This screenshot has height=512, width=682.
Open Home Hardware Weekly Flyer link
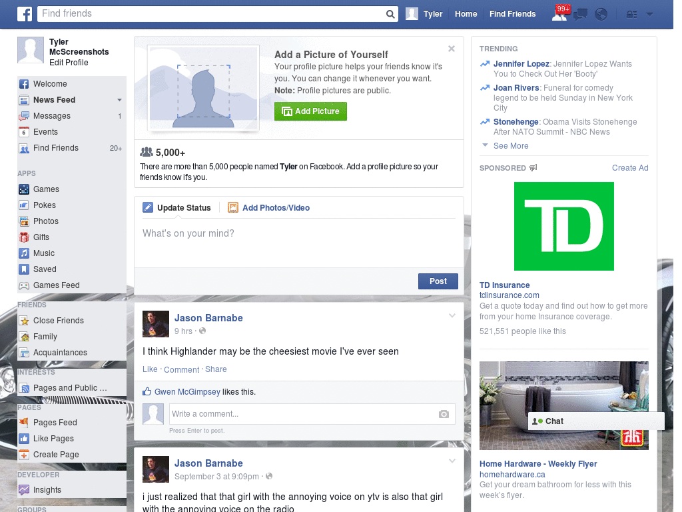pos(538,464)
